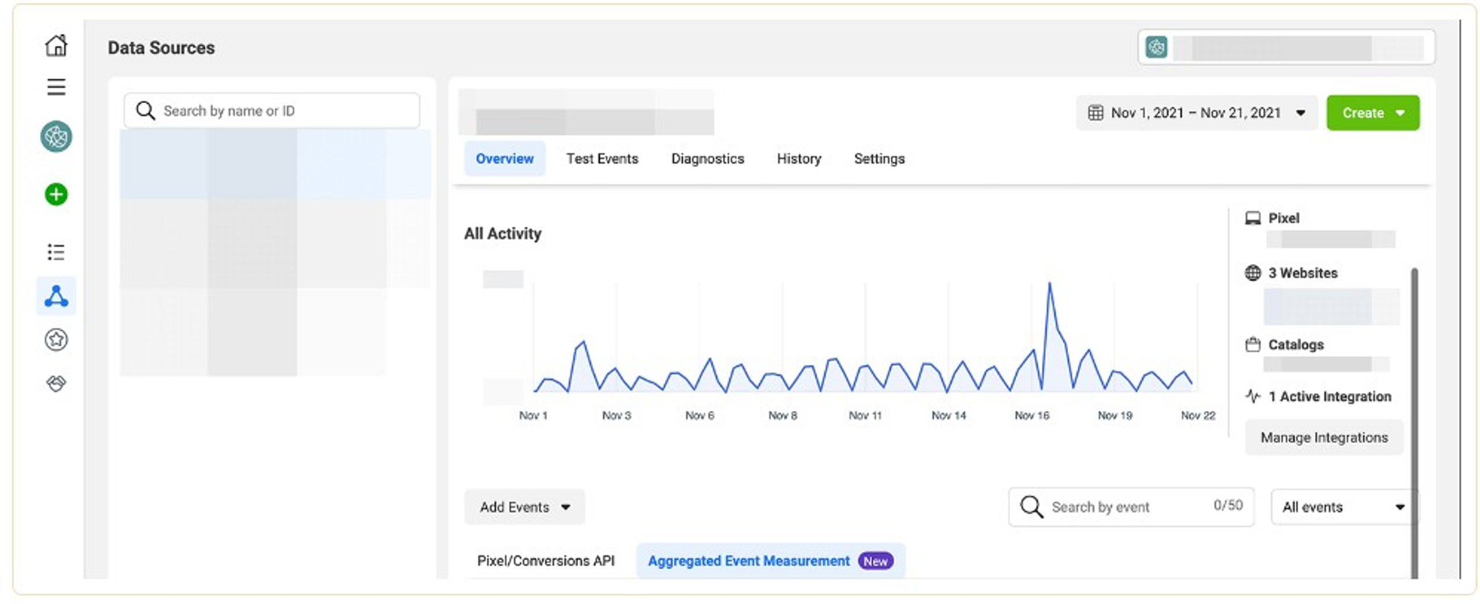The image size is (1480, 604).
Task: Expand the Add Events dropdown
Action: coord(524,507)
